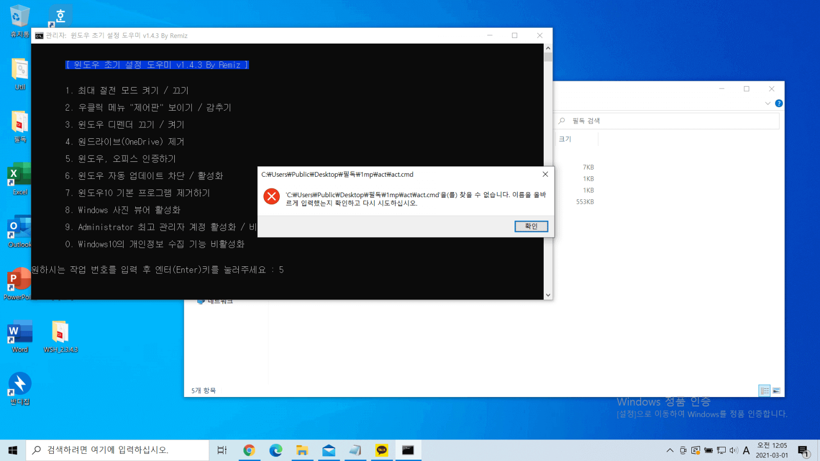Launch the Outlook desktop shortcut
Screen dimensions: 820x461
click(x=19, y=232)
